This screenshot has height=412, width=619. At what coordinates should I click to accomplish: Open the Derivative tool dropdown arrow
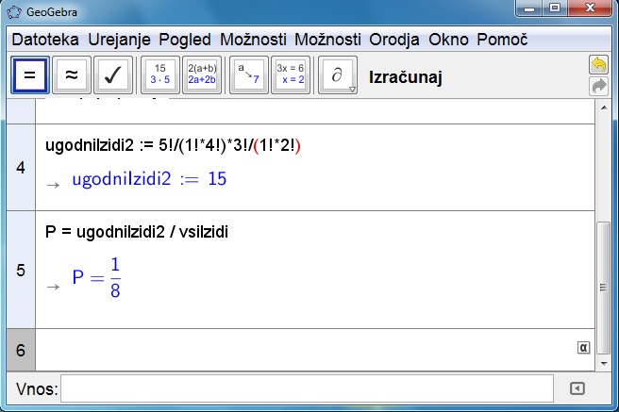352,90
